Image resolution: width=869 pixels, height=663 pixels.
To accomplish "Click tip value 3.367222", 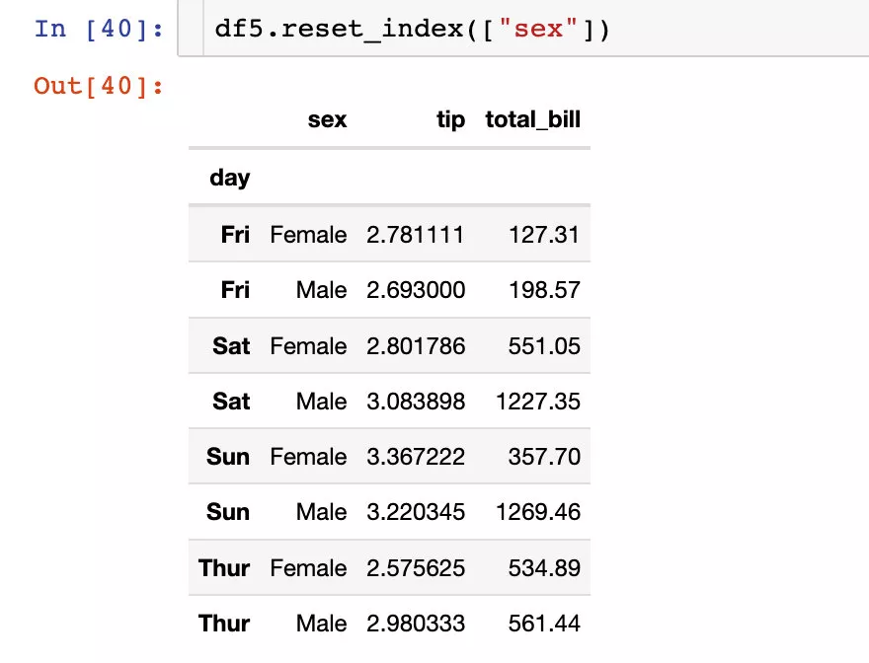I will coord(416,457).
